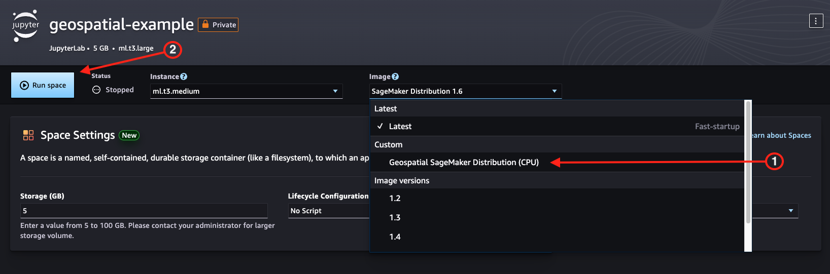This screenshot has height=274, width=830.
Task: Open the Lifecycle Configuration No Script dropdown
Action: tap(329, 211)
